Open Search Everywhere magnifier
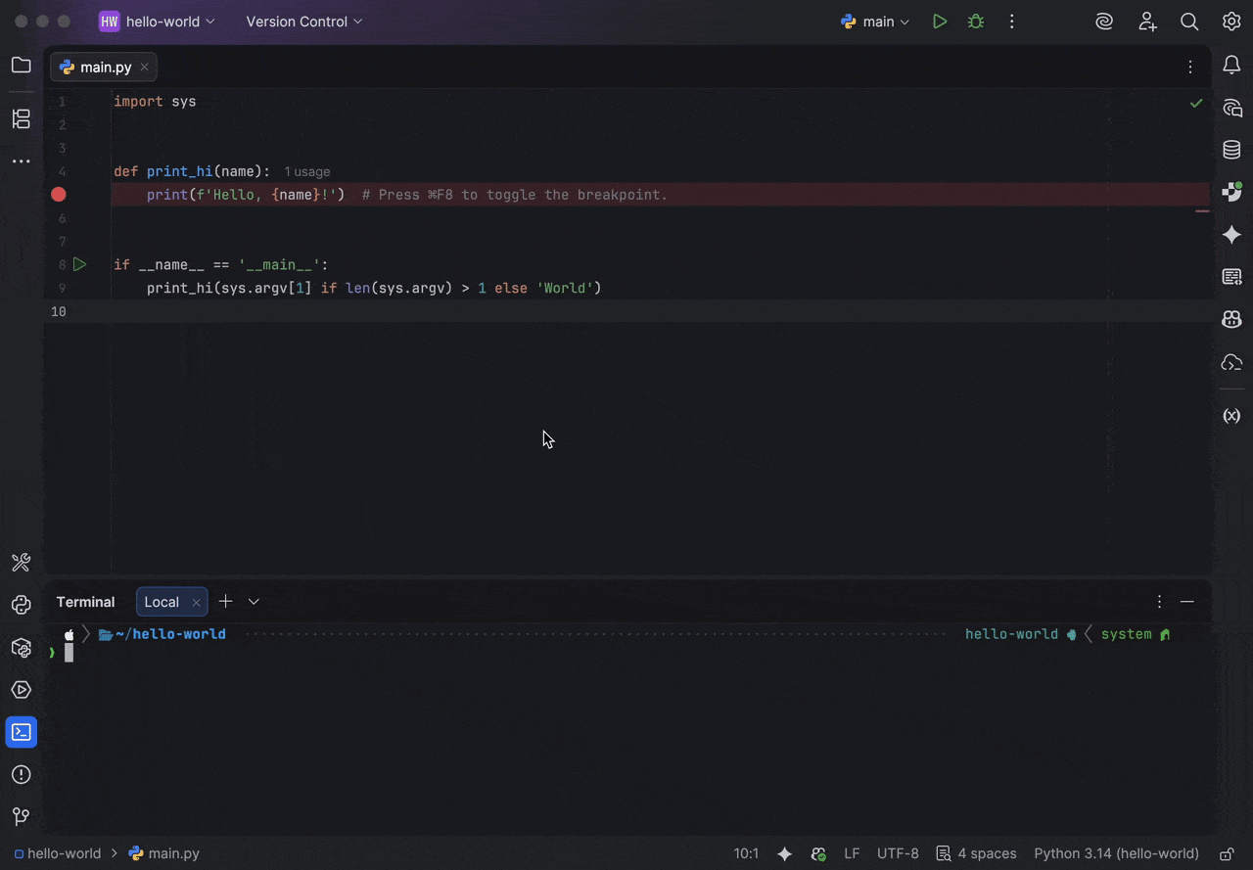This screenshot has width=1253, height=870. point(1189,22)
